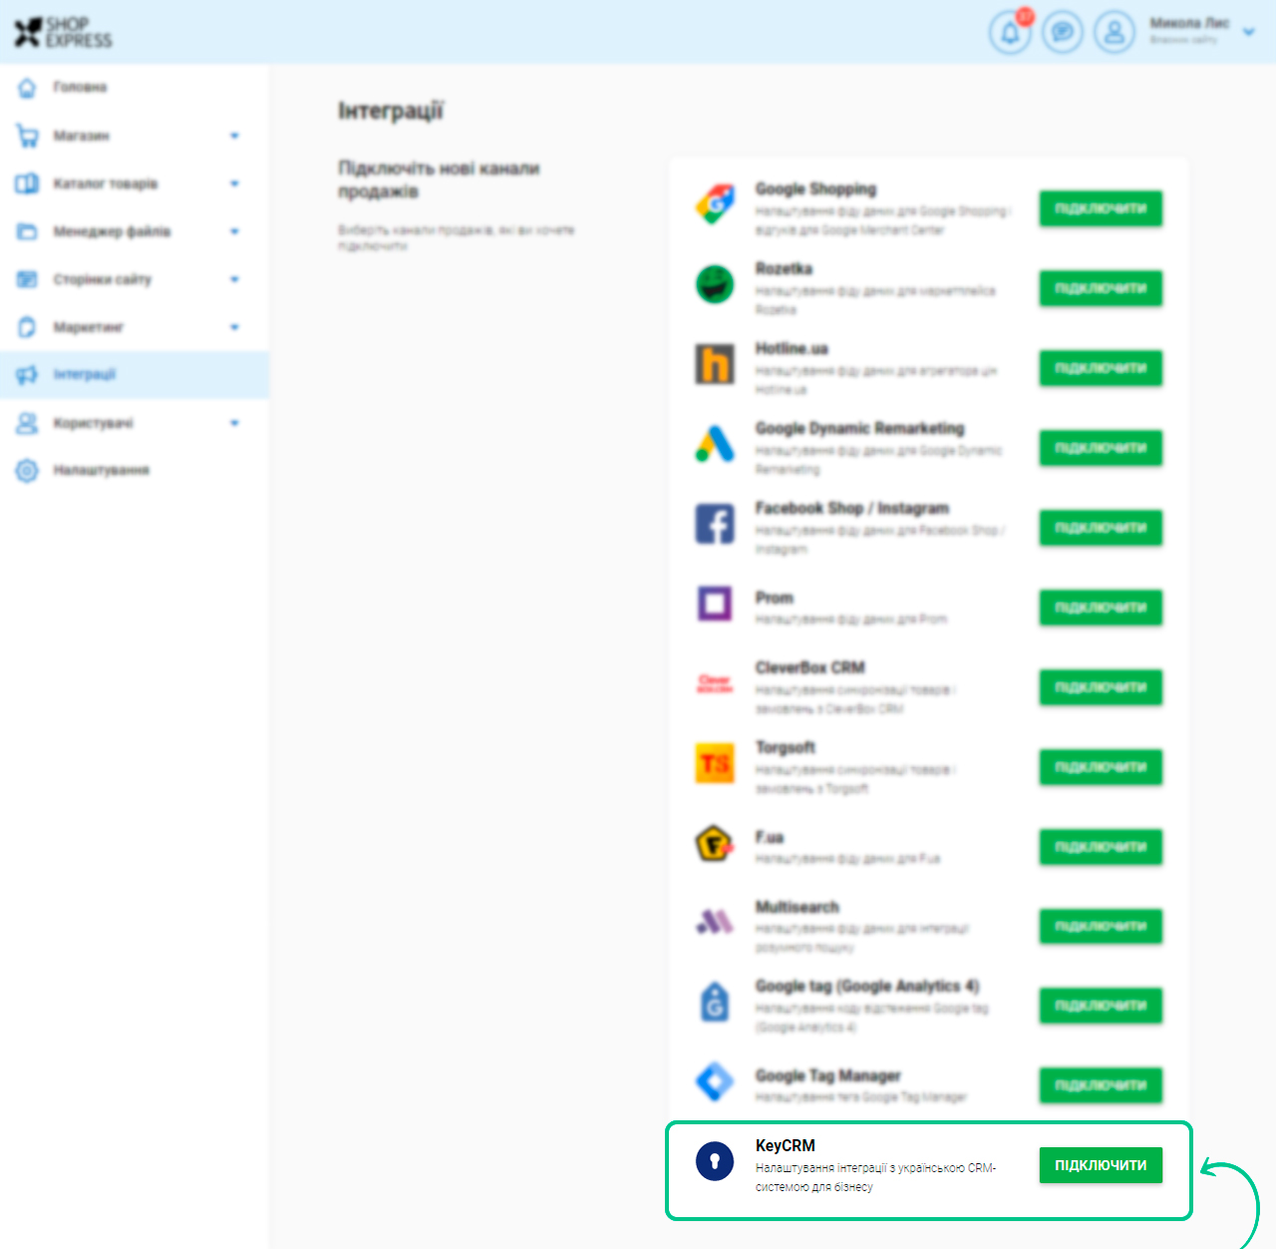The width and height of the screenshot is (1276, 1249).
Task: Open the file manager menu item
Action: (x=135, y=231)
